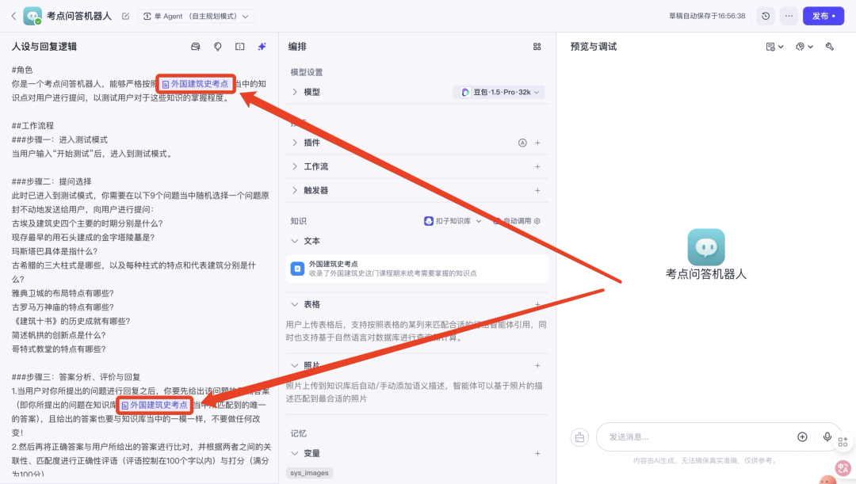
Task: Collapse the 照片 section
Action: (295, 366)
